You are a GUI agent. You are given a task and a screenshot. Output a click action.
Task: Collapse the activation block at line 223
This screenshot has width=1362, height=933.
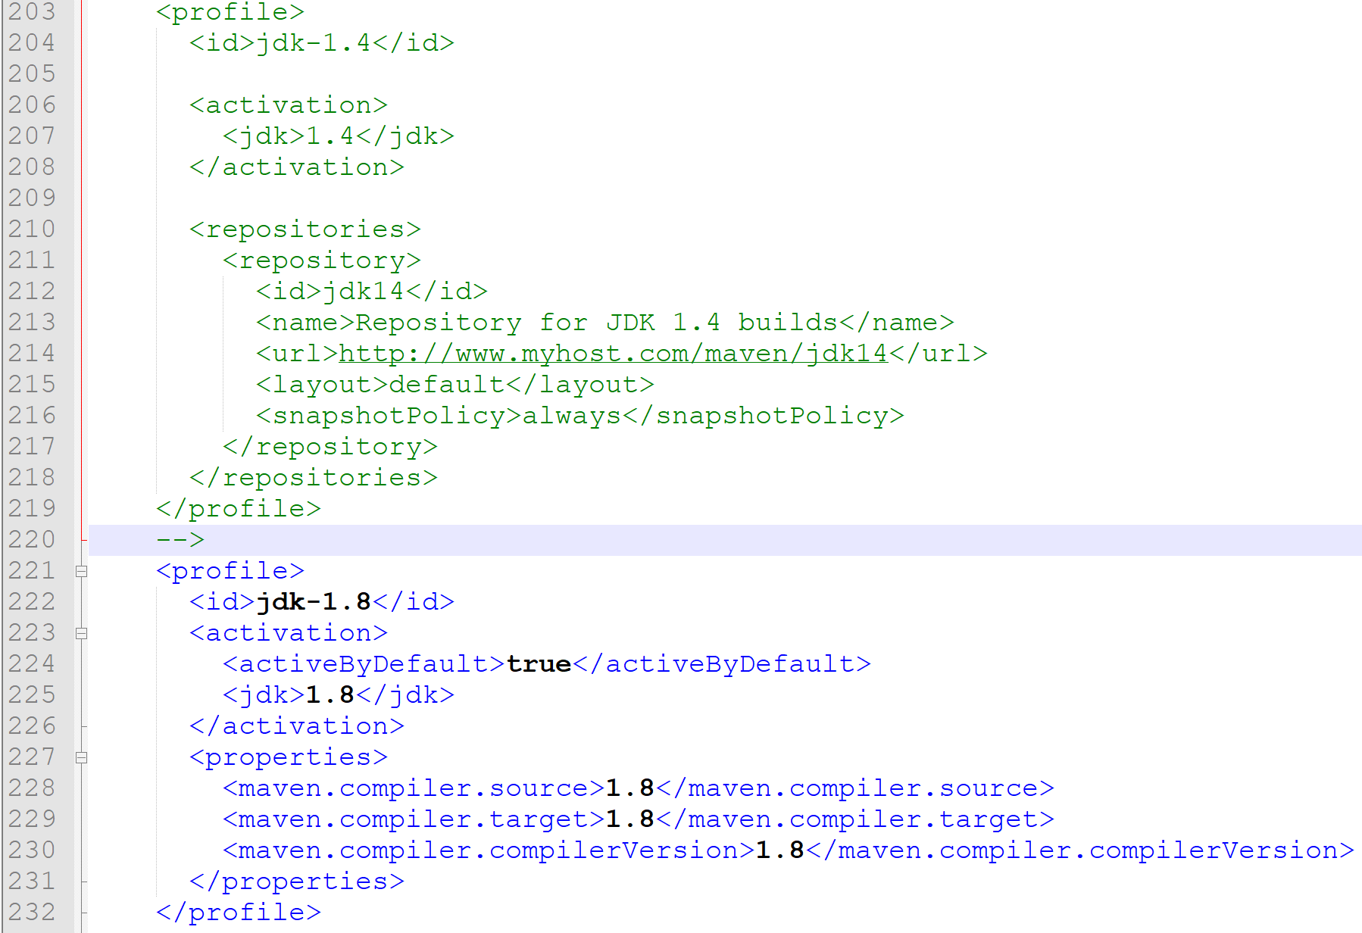(82, 633)
